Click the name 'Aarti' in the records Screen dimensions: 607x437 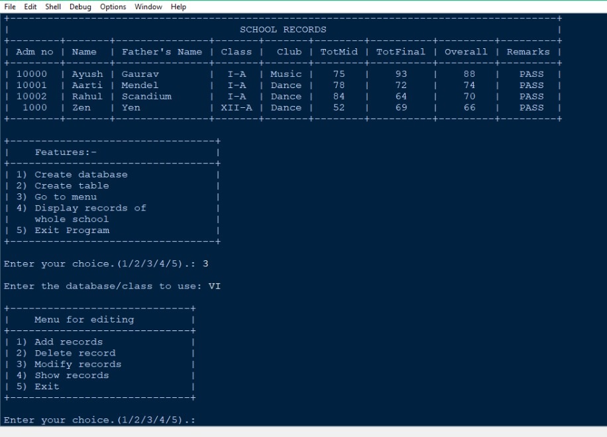click(x=87, y=85)
